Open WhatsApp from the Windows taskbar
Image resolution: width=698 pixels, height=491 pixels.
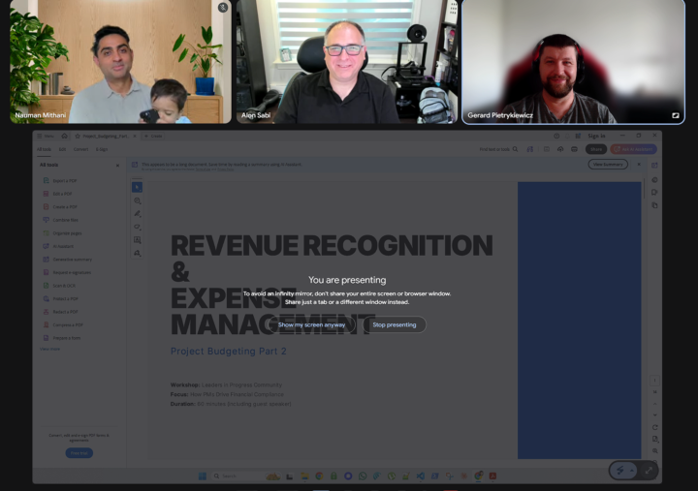[x=363, y=476]
